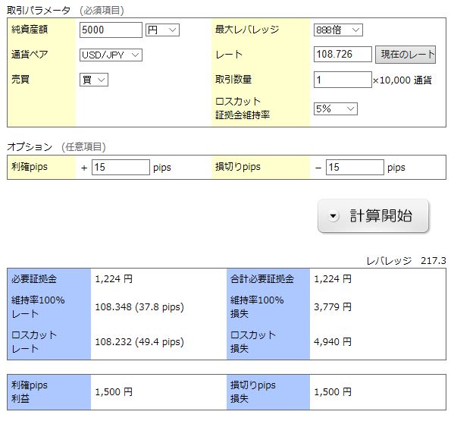The width and height of the screenshot is (454, 421).
Task: Click the 維持率100%レート result label
Action: click(x=38, y=307)
